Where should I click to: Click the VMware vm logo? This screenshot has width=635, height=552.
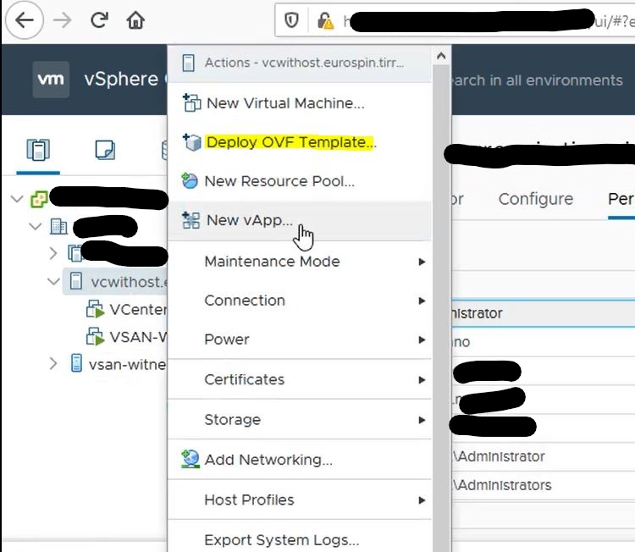pyautogui.click(x=51, y=80)
